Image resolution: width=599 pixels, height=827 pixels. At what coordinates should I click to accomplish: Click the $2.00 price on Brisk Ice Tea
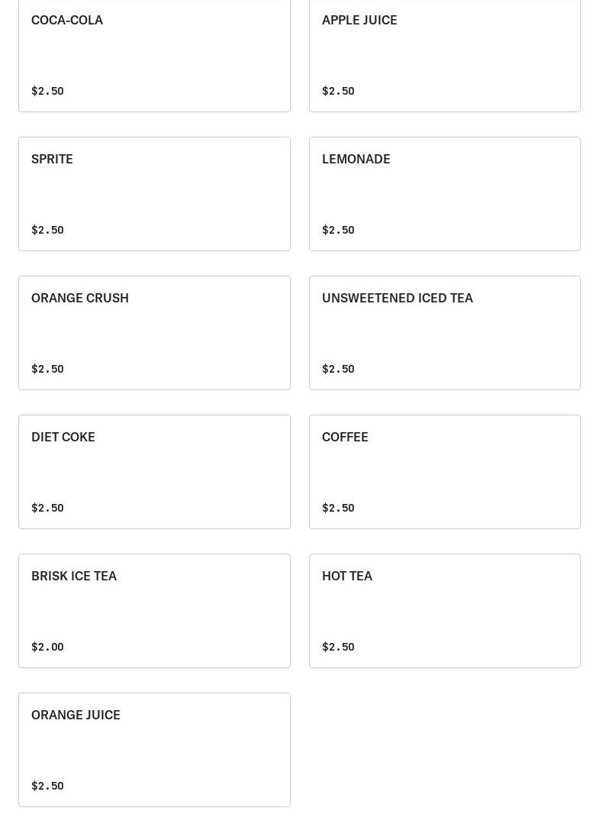tap(47, 647)
